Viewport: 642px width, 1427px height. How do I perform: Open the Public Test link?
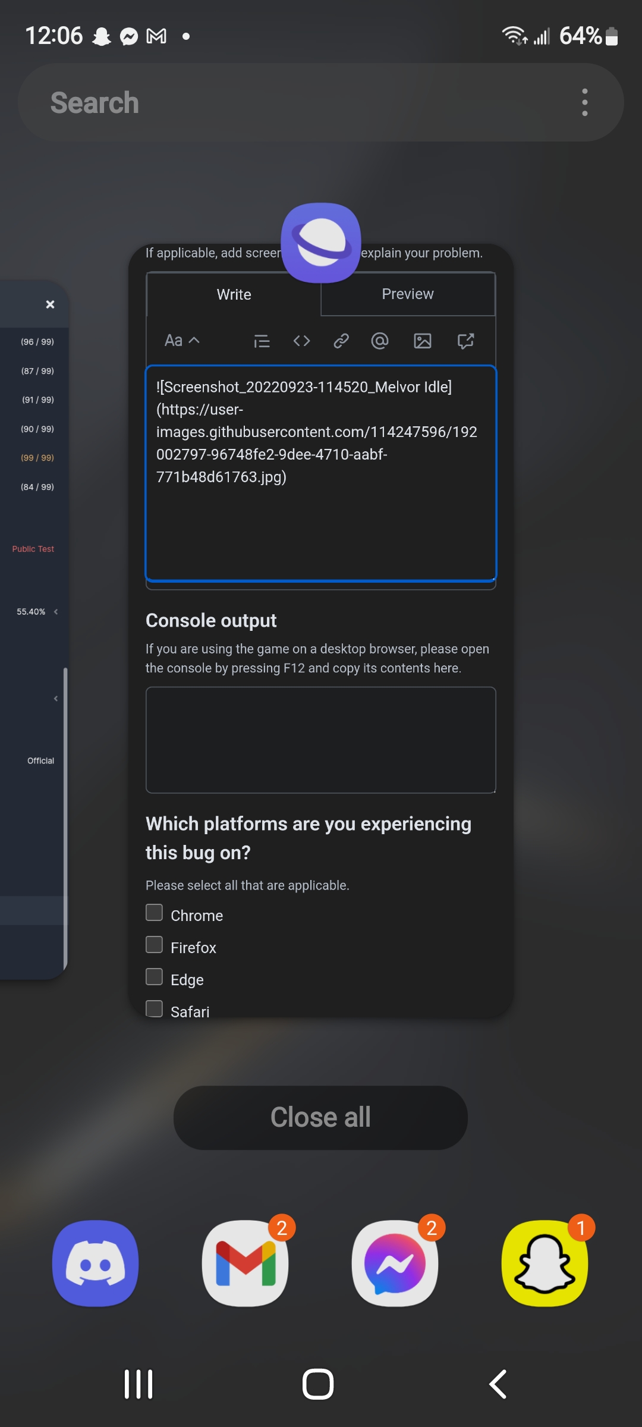(33, 548)
